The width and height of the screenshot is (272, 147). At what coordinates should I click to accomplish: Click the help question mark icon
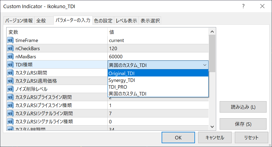tap(243, 6)
